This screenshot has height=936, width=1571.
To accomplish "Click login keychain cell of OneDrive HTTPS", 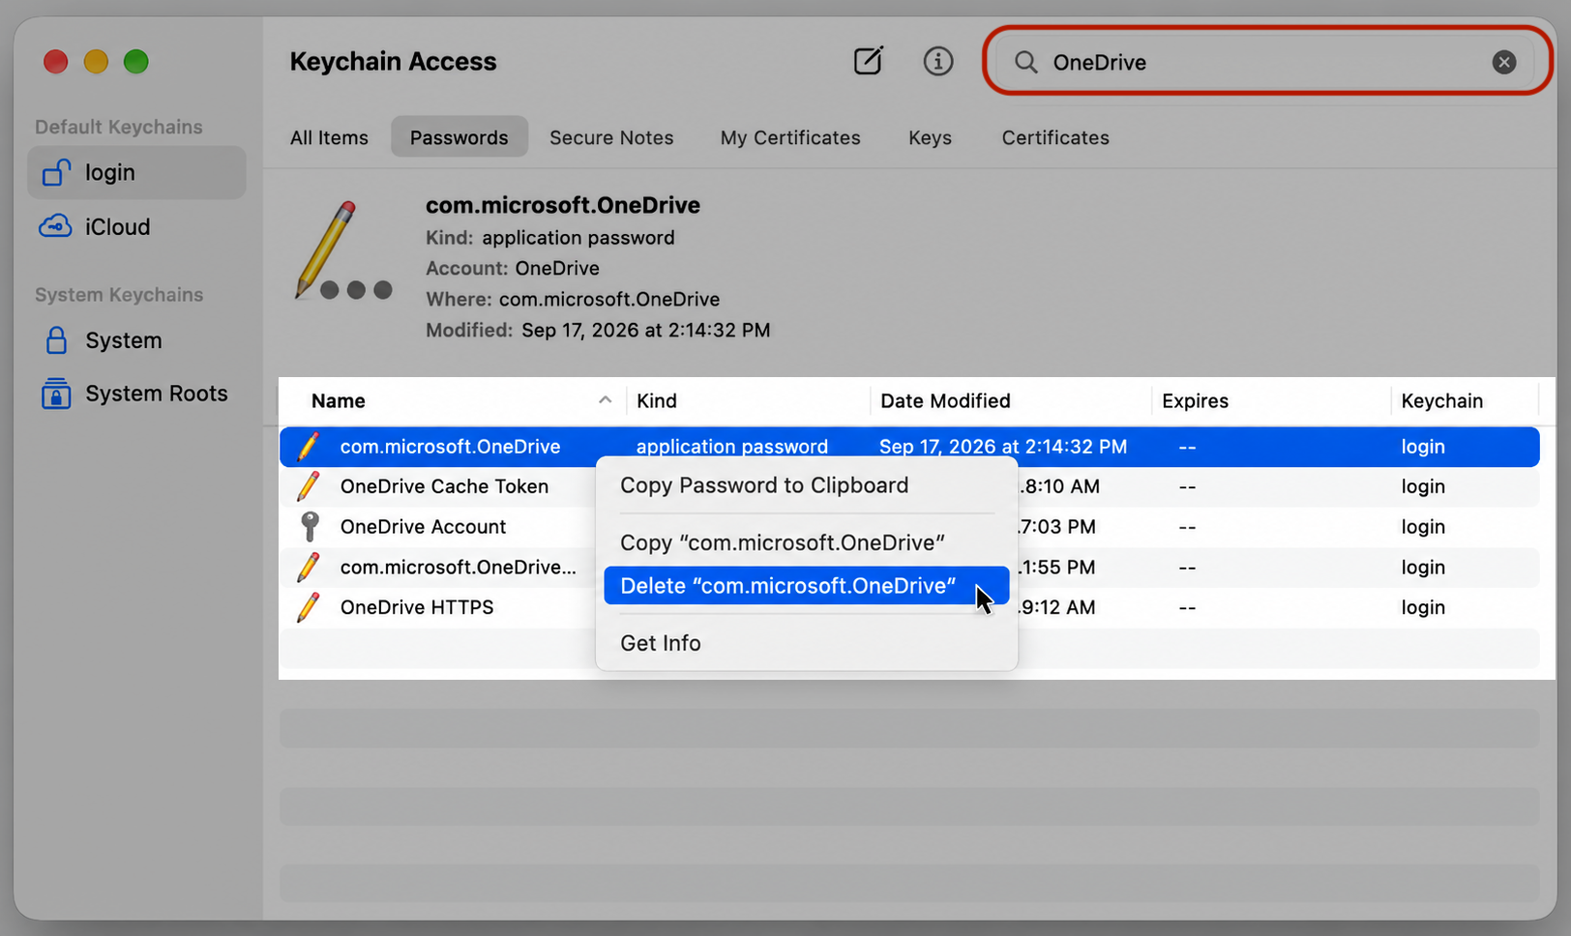I will 1423,607.
